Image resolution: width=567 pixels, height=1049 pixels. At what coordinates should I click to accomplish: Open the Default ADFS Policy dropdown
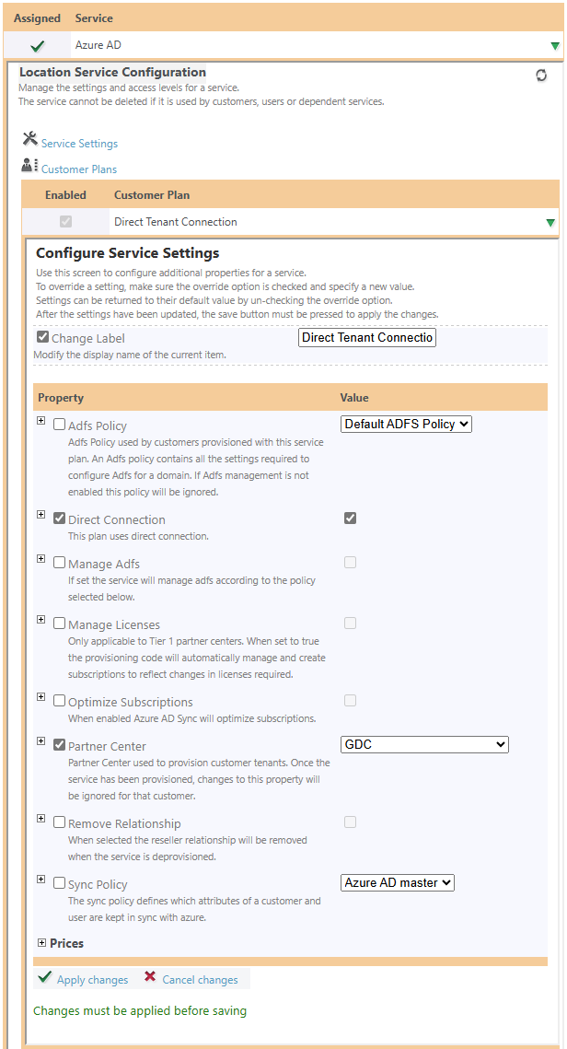coord(406,424)
